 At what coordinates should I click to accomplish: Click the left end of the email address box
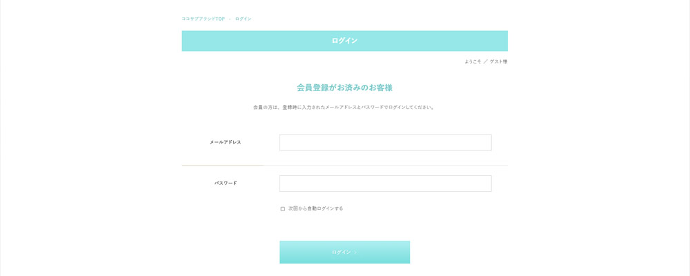[284, 143]
